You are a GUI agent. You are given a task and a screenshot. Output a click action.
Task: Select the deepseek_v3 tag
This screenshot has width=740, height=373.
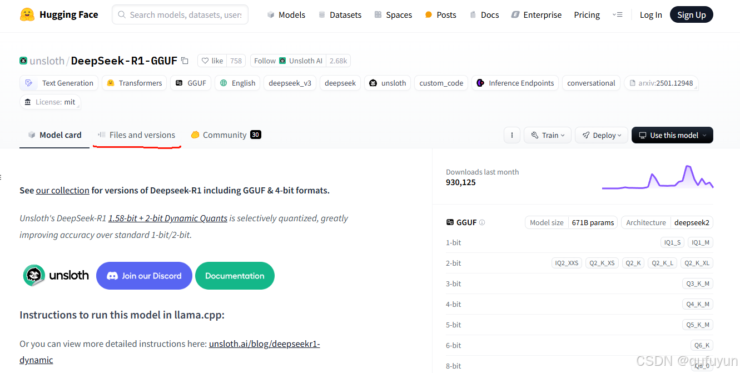(x=290, y=83)
